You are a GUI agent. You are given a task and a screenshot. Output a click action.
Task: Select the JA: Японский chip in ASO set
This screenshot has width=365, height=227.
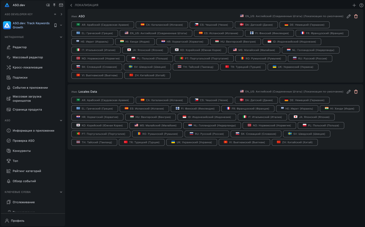point(145,50)
